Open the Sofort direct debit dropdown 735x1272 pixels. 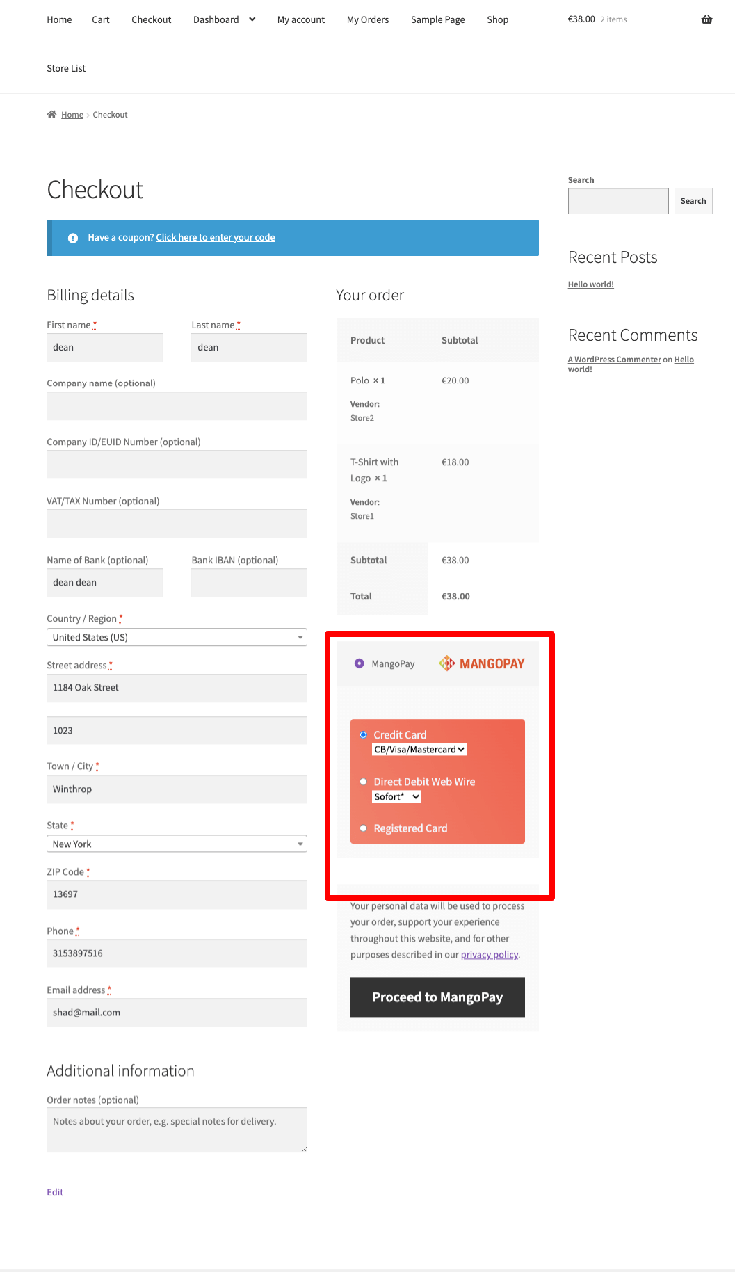(x=397, y=797)
